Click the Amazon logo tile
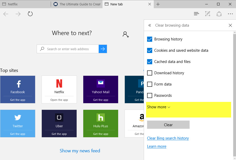The image size is (236, 160). pyautogui.click(x=134, y=123)
